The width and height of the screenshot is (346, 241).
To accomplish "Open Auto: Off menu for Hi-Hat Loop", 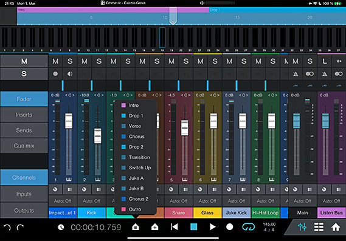I will 265,201.
